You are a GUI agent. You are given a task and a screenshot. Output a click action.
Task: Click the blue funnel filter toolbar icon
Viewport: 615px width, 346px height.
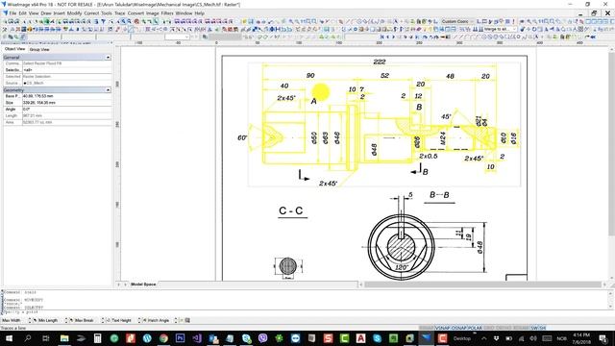pos(104,21)
